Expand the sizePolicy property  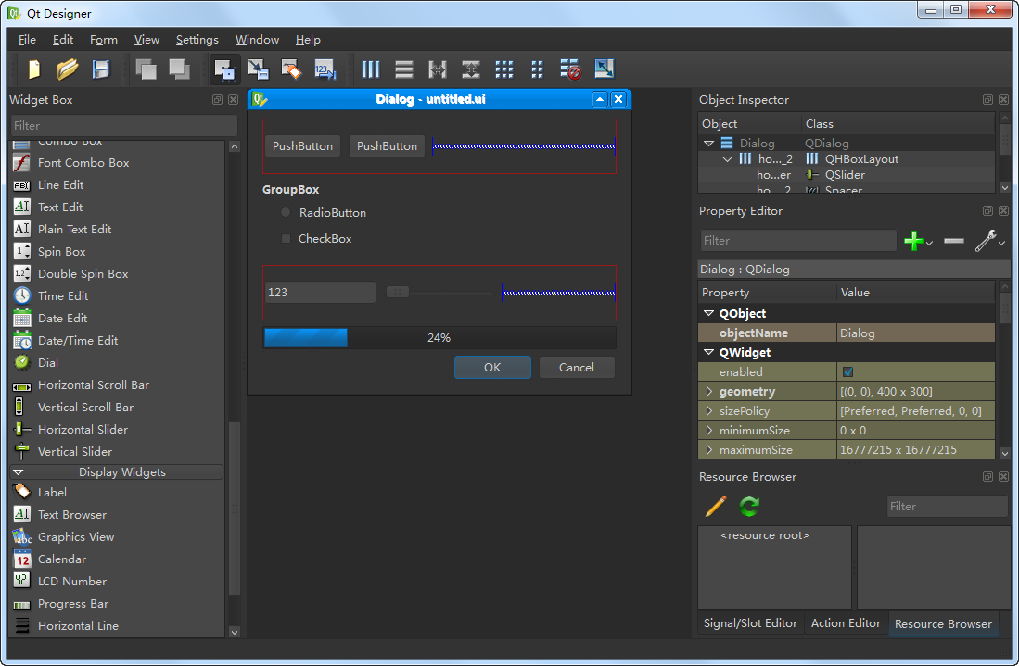click(708, 410)
